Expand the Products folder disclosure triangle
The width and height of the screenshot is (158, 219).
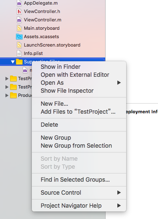pos(7,95)
